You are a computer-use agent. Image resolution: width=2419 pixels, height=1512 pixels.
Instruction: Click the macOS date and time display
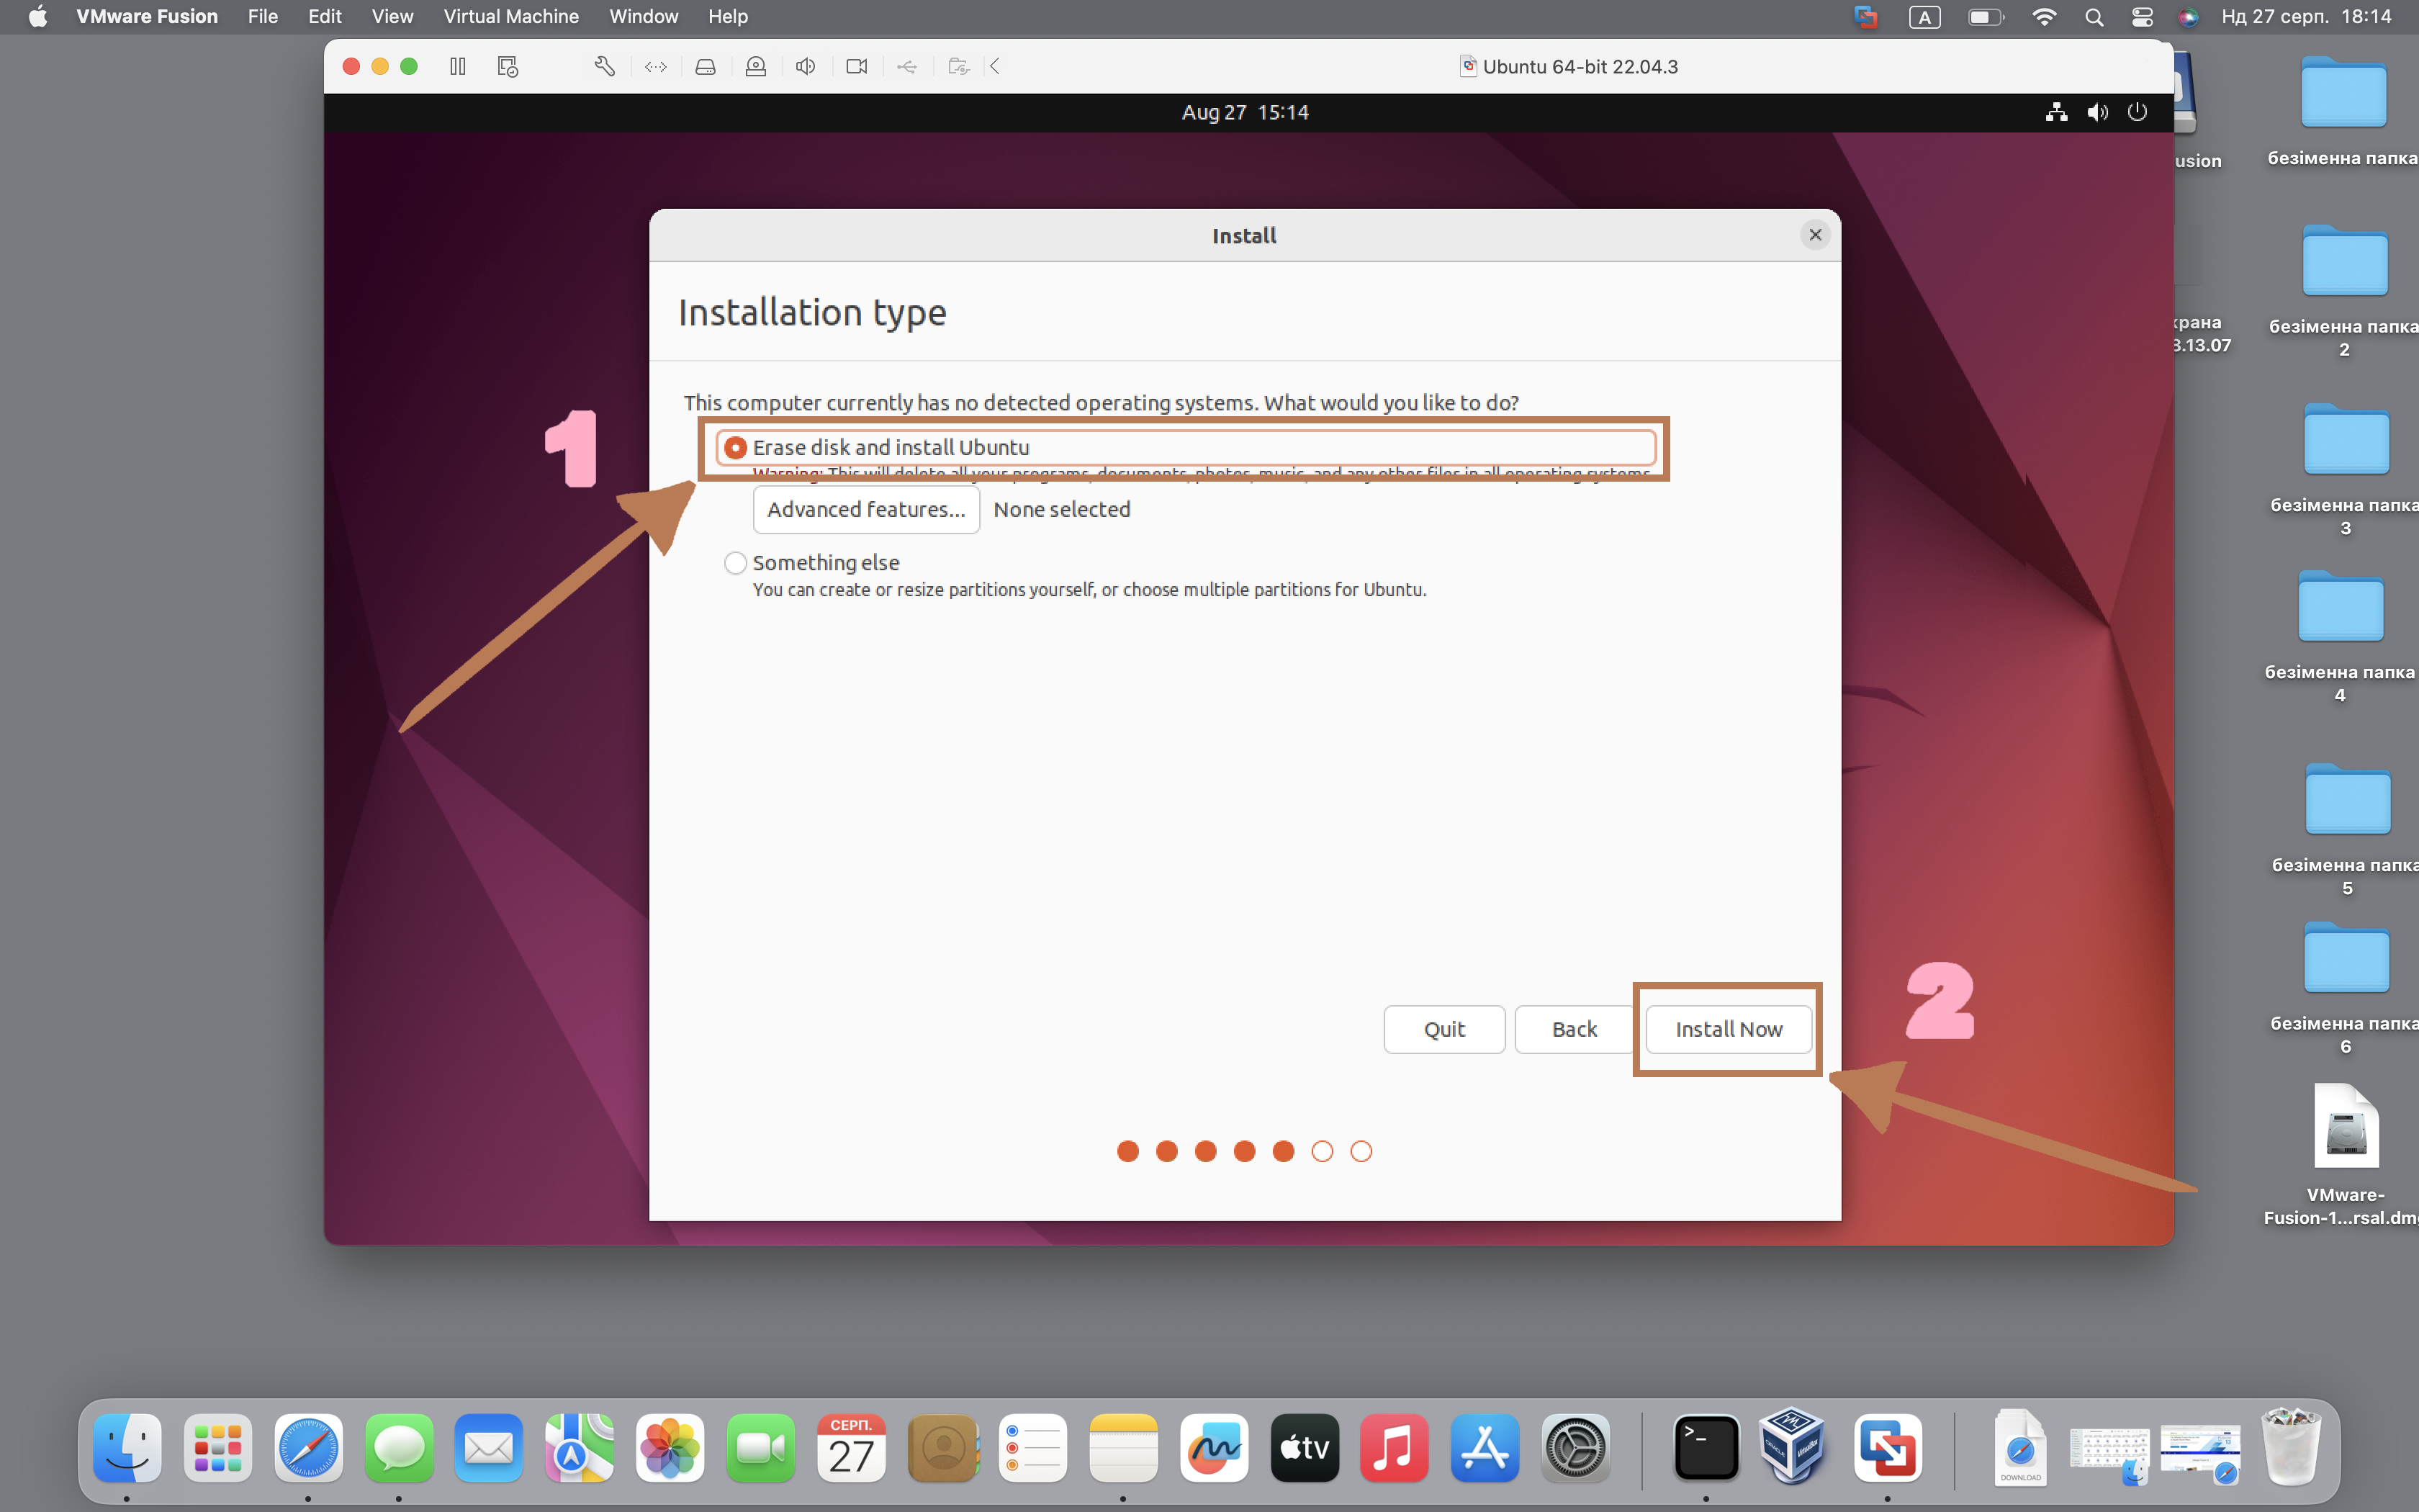point(2305,17)
